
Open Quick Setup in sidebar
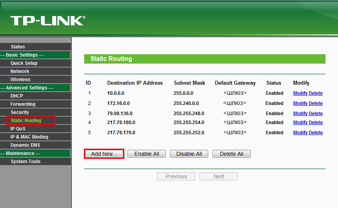35,63
